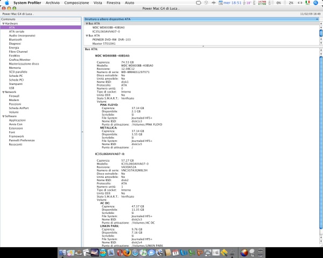Select PIONEER DVD-RW DVR-103 device row

pyautogui.click(x=111, y=39)
